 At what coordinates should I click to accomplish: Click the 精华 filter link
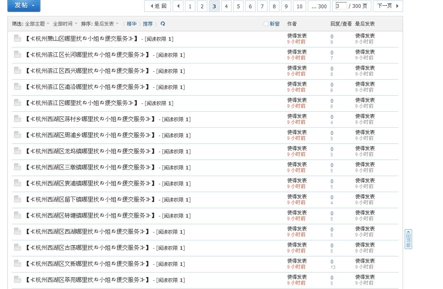pos(131,23)
